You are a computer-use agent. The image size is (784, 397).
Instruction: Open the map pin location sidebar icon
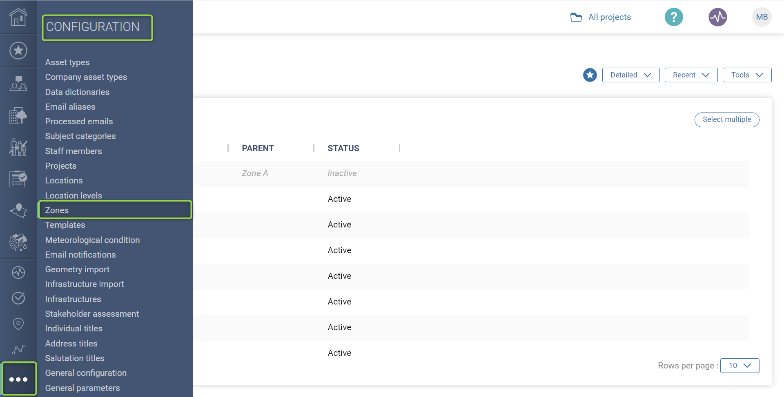coord(18,324)
